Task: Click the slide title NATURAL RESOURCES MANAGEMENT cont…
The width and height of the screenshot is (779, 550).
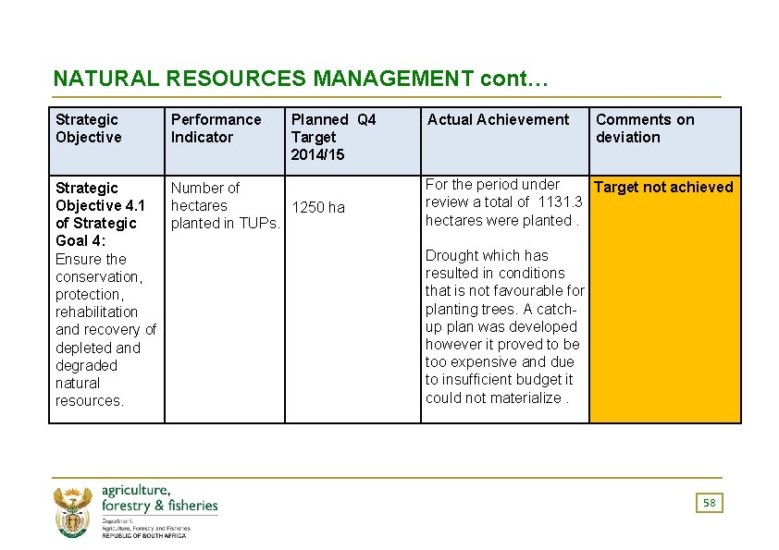Action: (301, 79)
